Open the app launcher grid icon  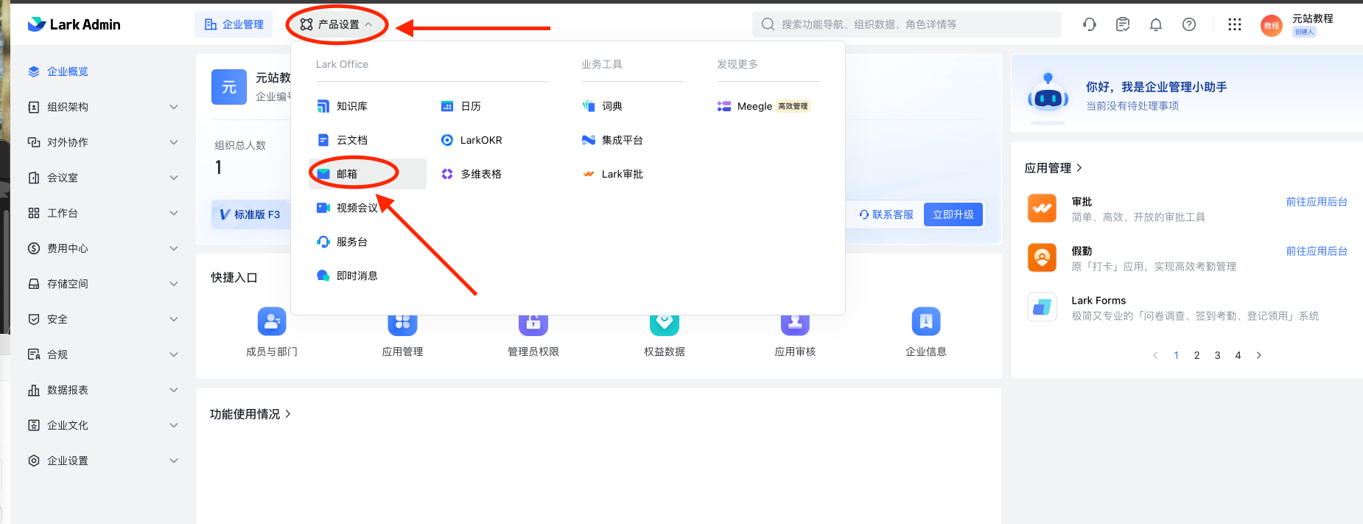click(x=1235, y=24)
